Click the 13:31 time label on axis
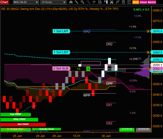Screen dimensions: 163x139 point(77,136)
